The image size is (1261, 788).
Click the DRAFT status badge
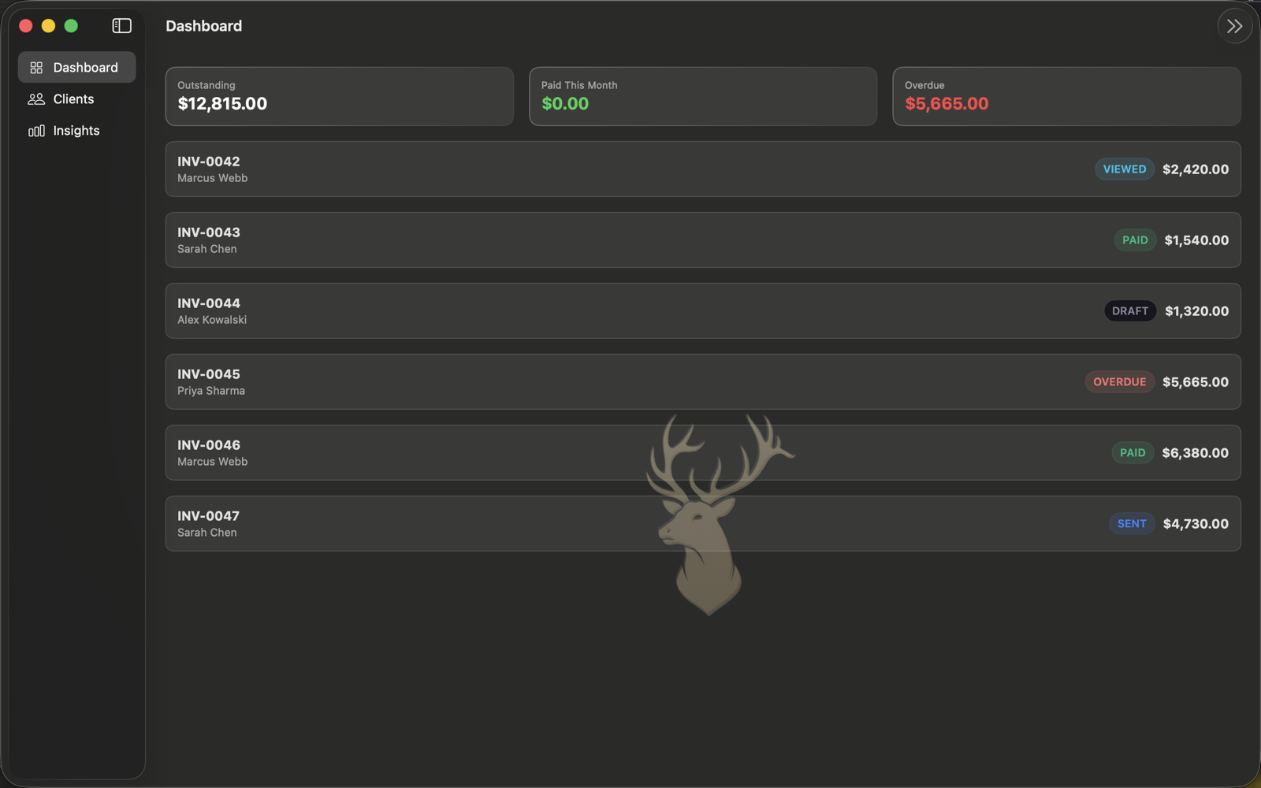1130,311
